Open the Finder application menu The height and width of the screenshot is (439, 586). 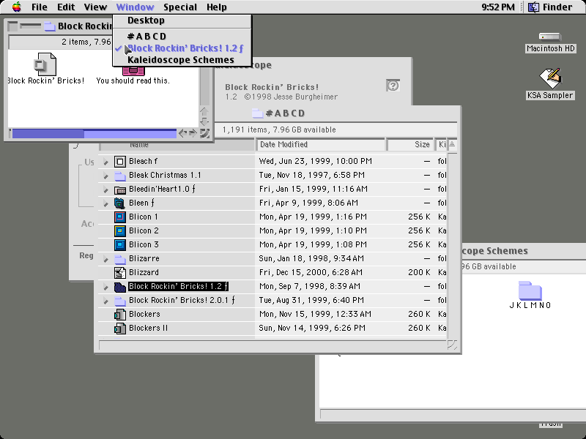[x=550, y=7]
